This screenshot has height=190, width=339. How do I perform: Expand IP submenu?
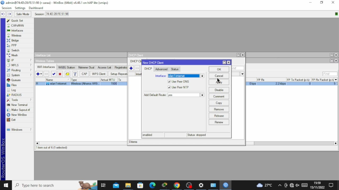pyautogui.click(x=31, y=60)
